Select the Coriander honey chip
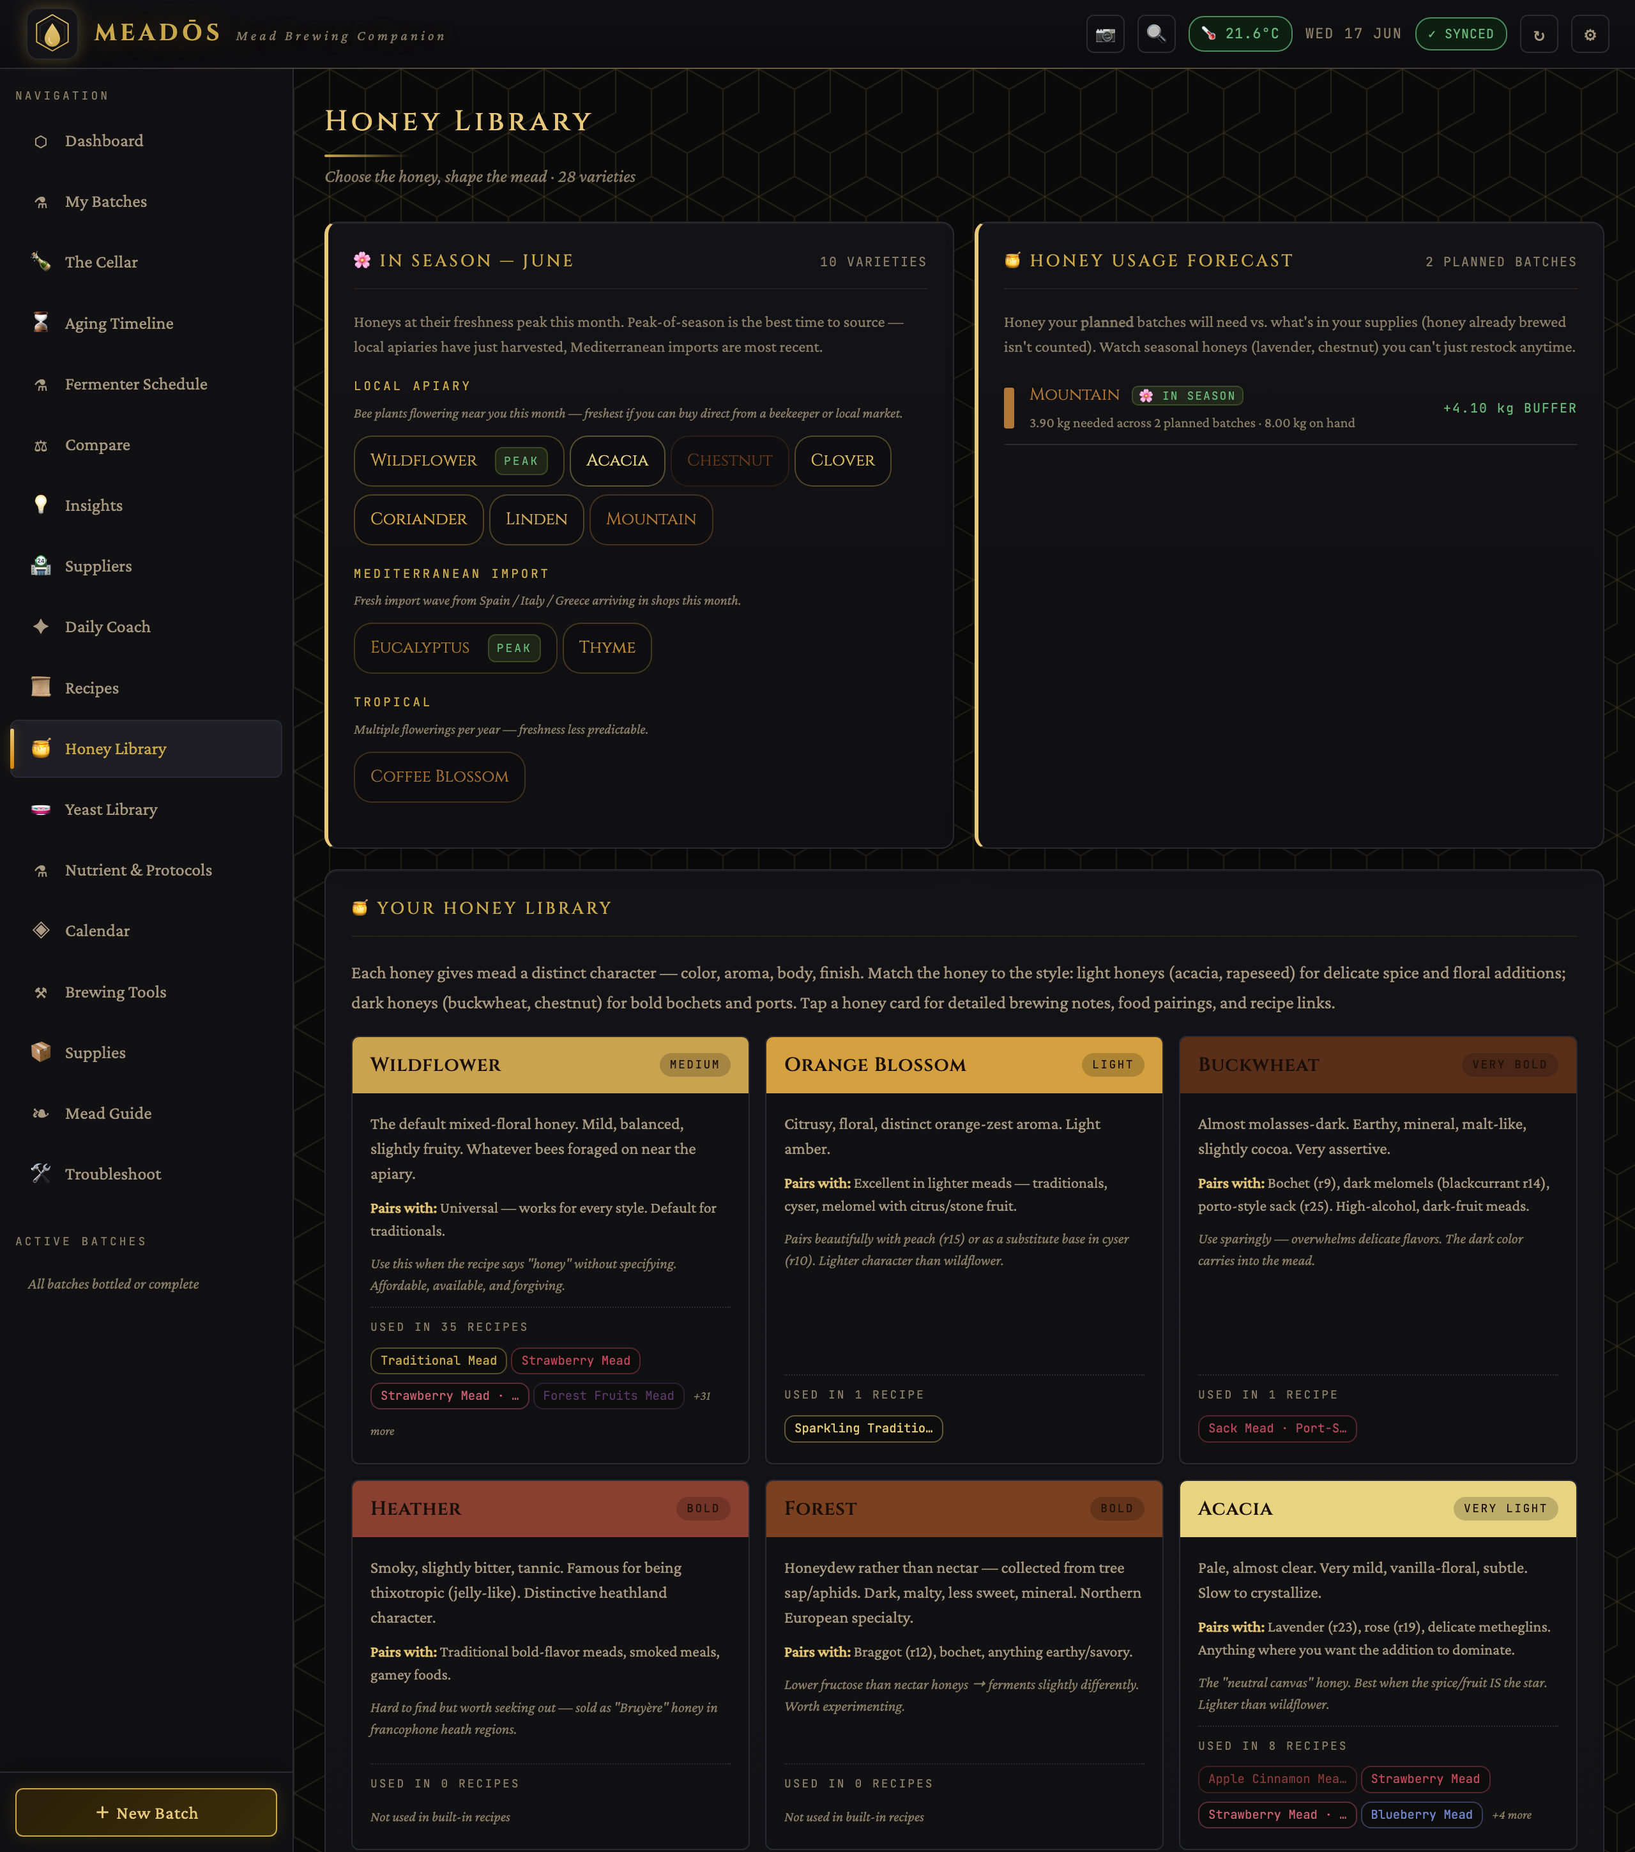Screen dimensions: 1635x1852 pyautogui.click(x=419, y=519)
